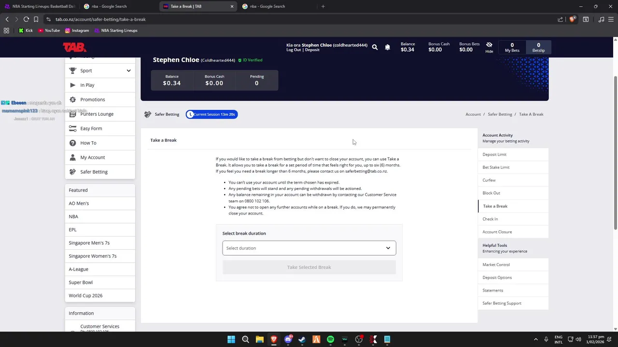Open Spotify from the taskbar
Screen dimensions: 618x347
point(330,339)
